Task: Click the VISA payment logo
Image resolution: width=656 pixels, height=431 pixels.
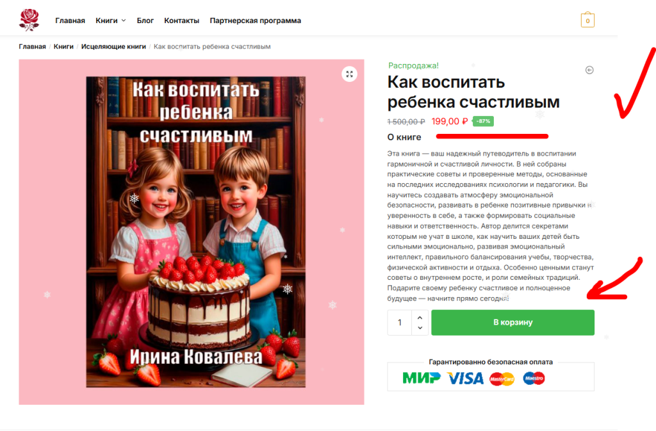Action: click(466, 378)
